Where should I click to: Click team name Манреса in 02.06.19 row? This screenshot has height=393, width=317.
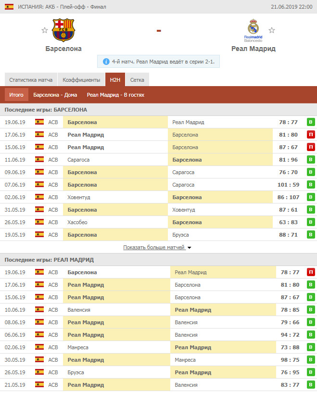[x=78, y=347]
